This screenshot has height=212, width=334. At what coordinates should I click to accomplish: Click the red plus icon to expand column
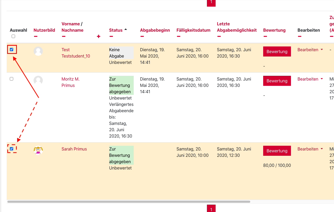(99, 36)
